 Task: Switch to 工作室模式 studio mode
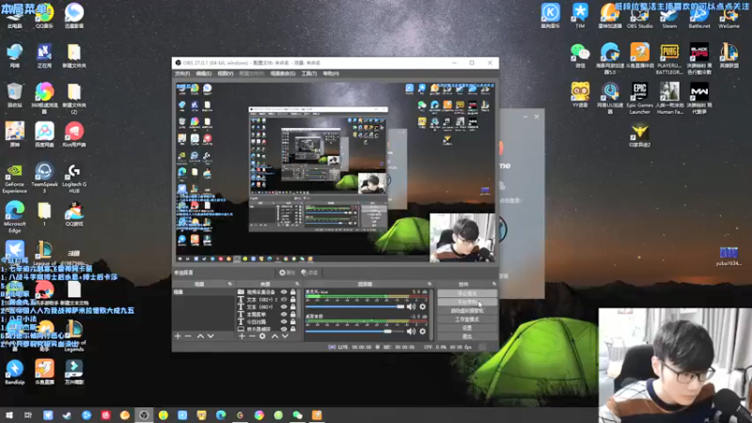point(467,320)
